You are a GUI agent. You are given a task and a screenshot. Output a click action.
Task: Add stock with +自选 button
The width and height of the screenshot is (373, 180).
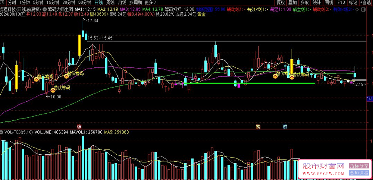point(366,3)
